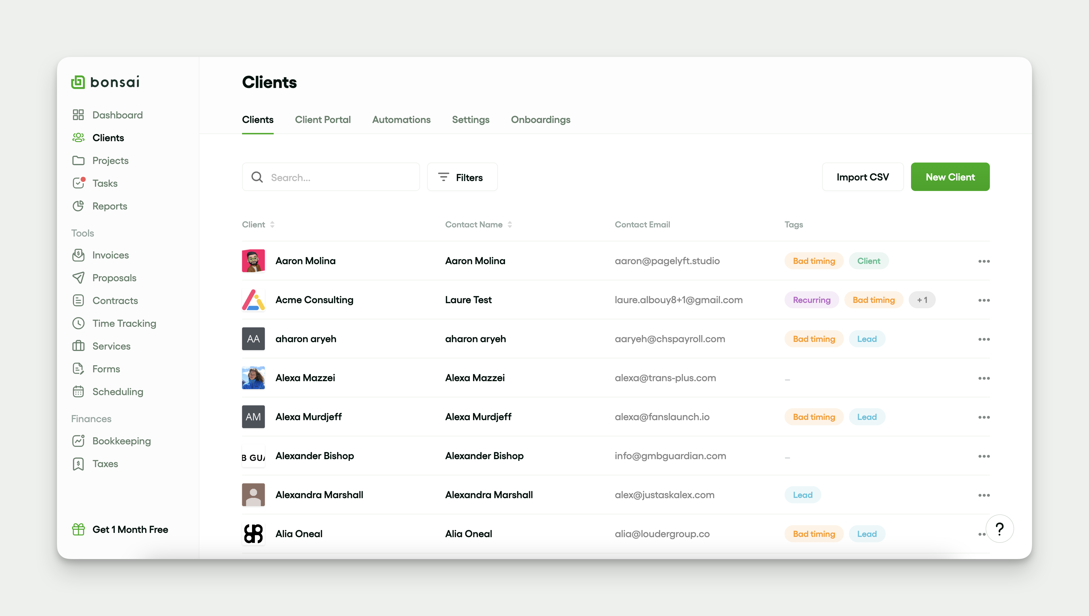Switch to the Automations tab
Image resolution: width=1089 pixels, height=616 pixels.
401,120
